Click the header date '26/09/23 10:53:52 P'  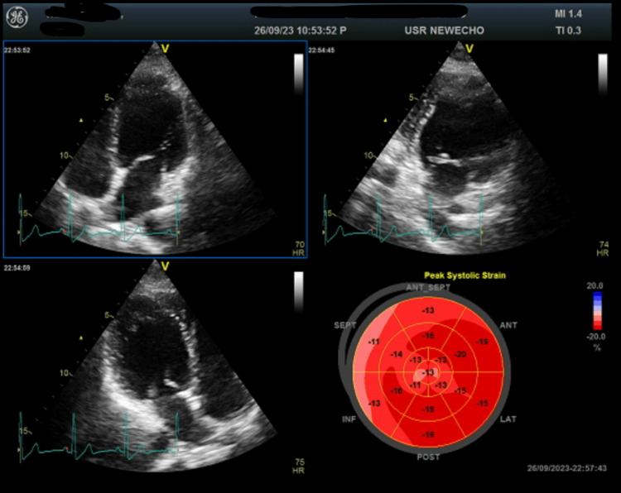coord(301,31)
